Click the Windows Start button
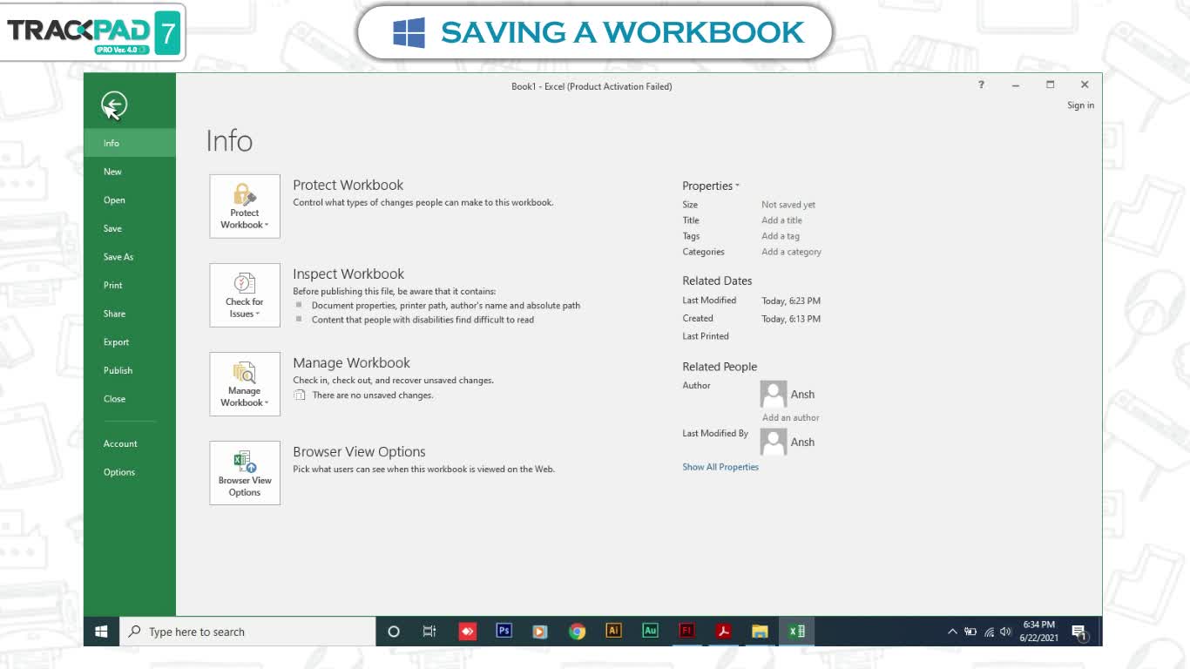Viewport: 1190px width, 669px height. coord(101,632)
